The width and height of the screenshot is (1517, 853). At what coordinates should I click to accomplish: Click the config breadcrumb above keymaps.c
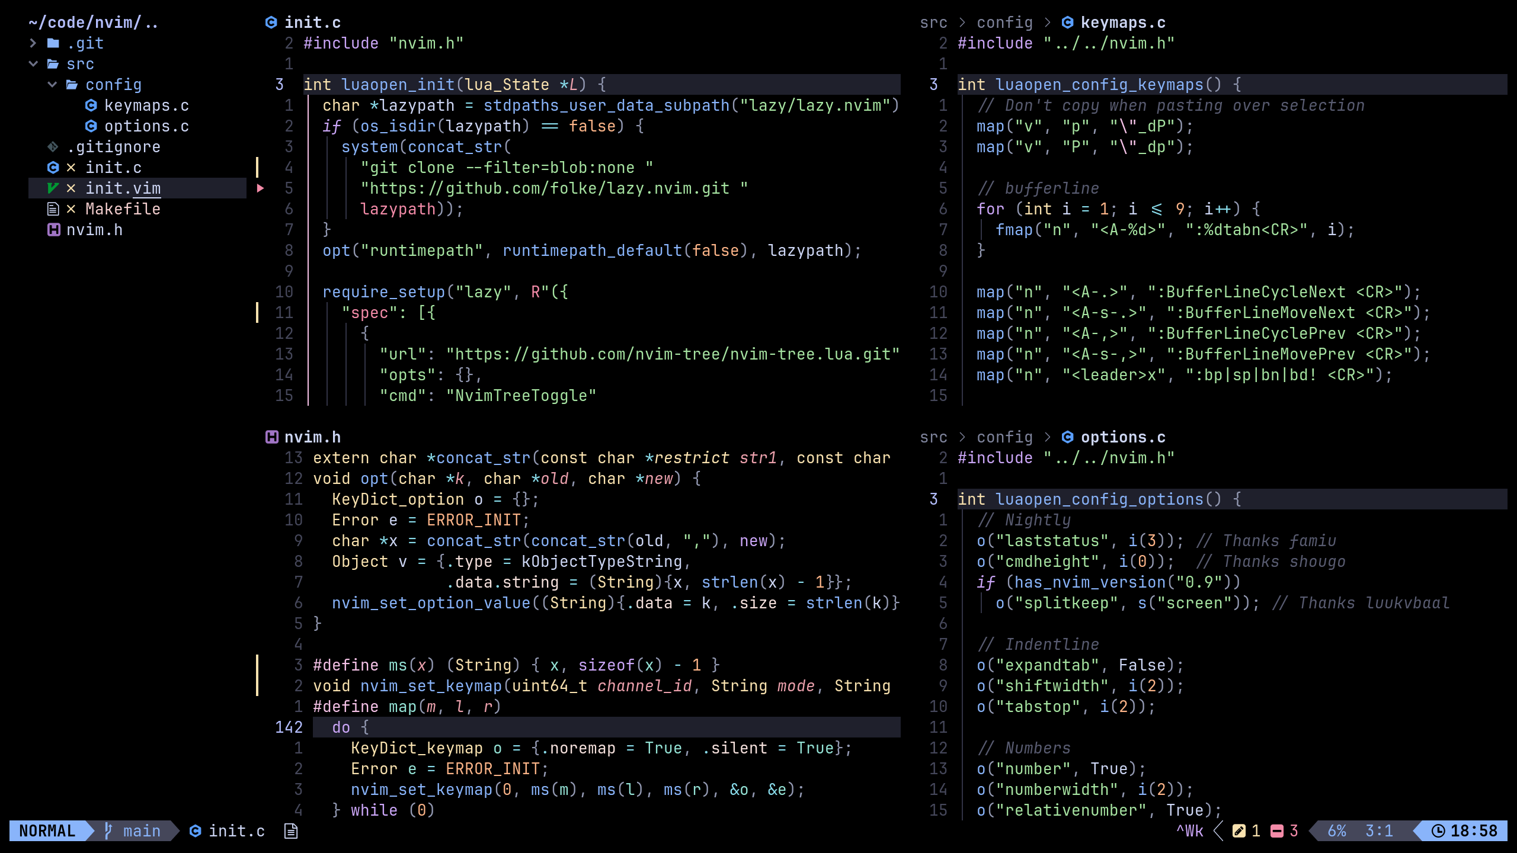coord(1004,23)
